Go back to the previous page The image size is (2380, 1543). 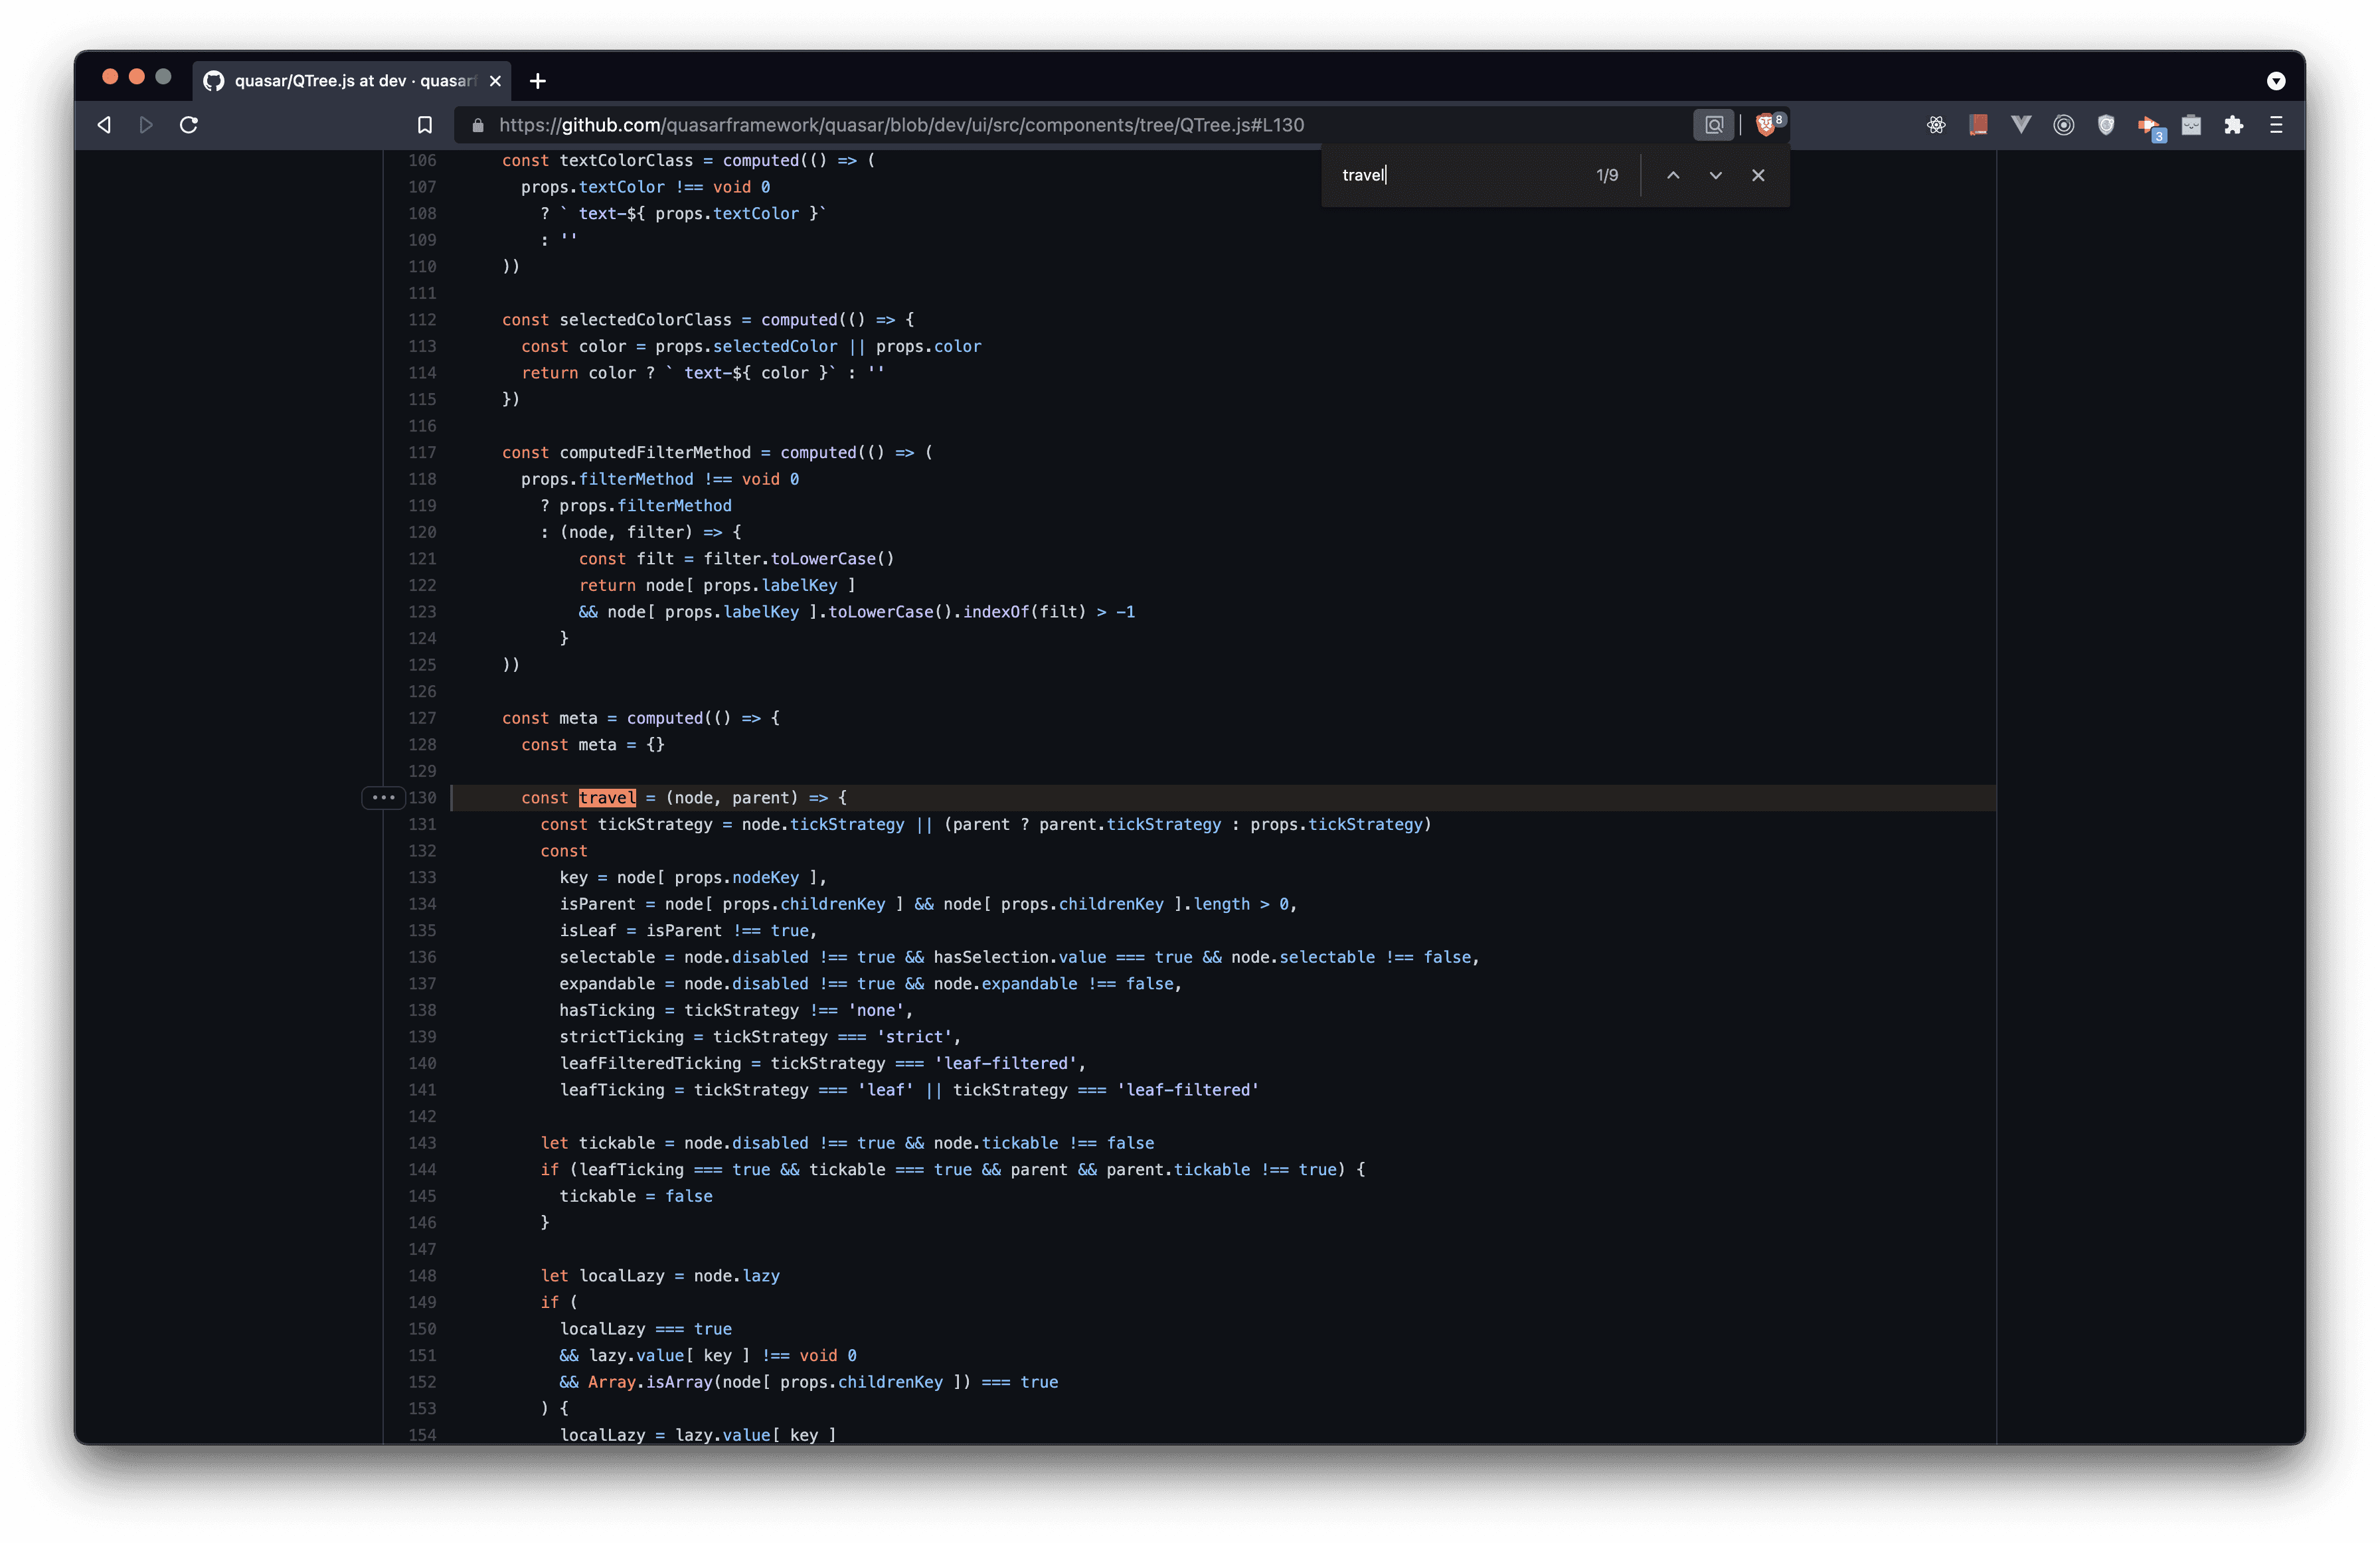(104, 125)
